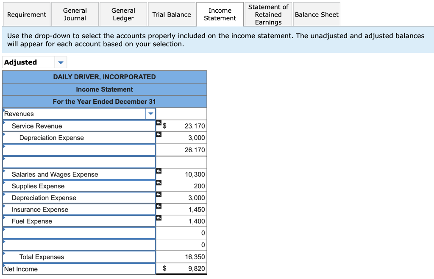Open the Adjusted drop-down selector
Screen dimensions: 434x279
(35, 62)
